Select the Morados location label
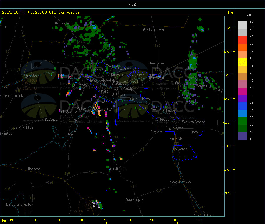The width and height of the screenshot is (265, 224). coord(34,169)
